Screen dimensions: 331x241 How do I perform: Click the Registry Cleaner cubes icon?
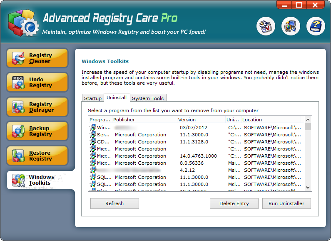point(18,58)
